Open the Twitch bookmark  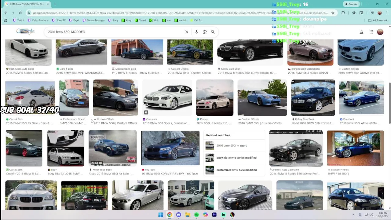click(x=19, y=20)
